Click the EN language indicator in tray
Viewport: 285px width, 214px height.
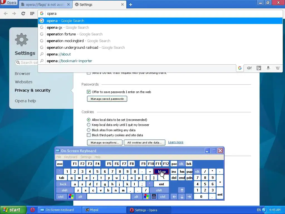(x=259, y=210)
